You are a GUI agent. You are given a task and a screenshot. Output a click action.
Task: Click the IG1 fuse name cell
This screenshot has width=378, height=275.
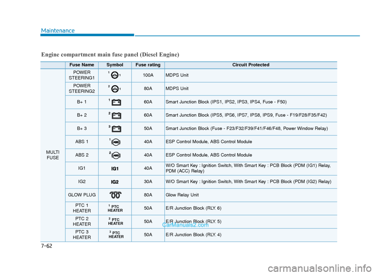pos(82,168)
